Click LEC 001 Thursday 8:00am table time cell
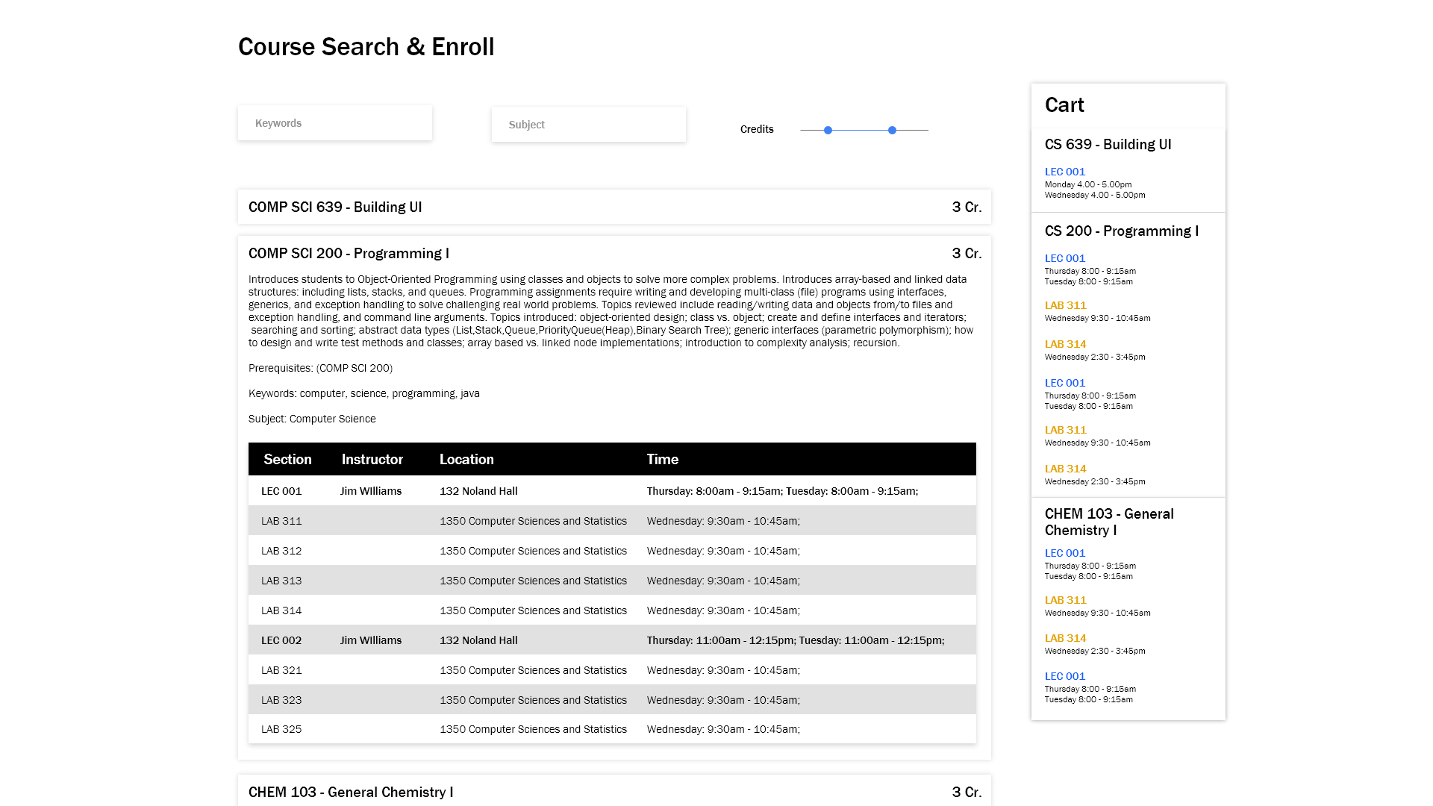Screen dimensions: 1433x806 [x=782, y=491]
